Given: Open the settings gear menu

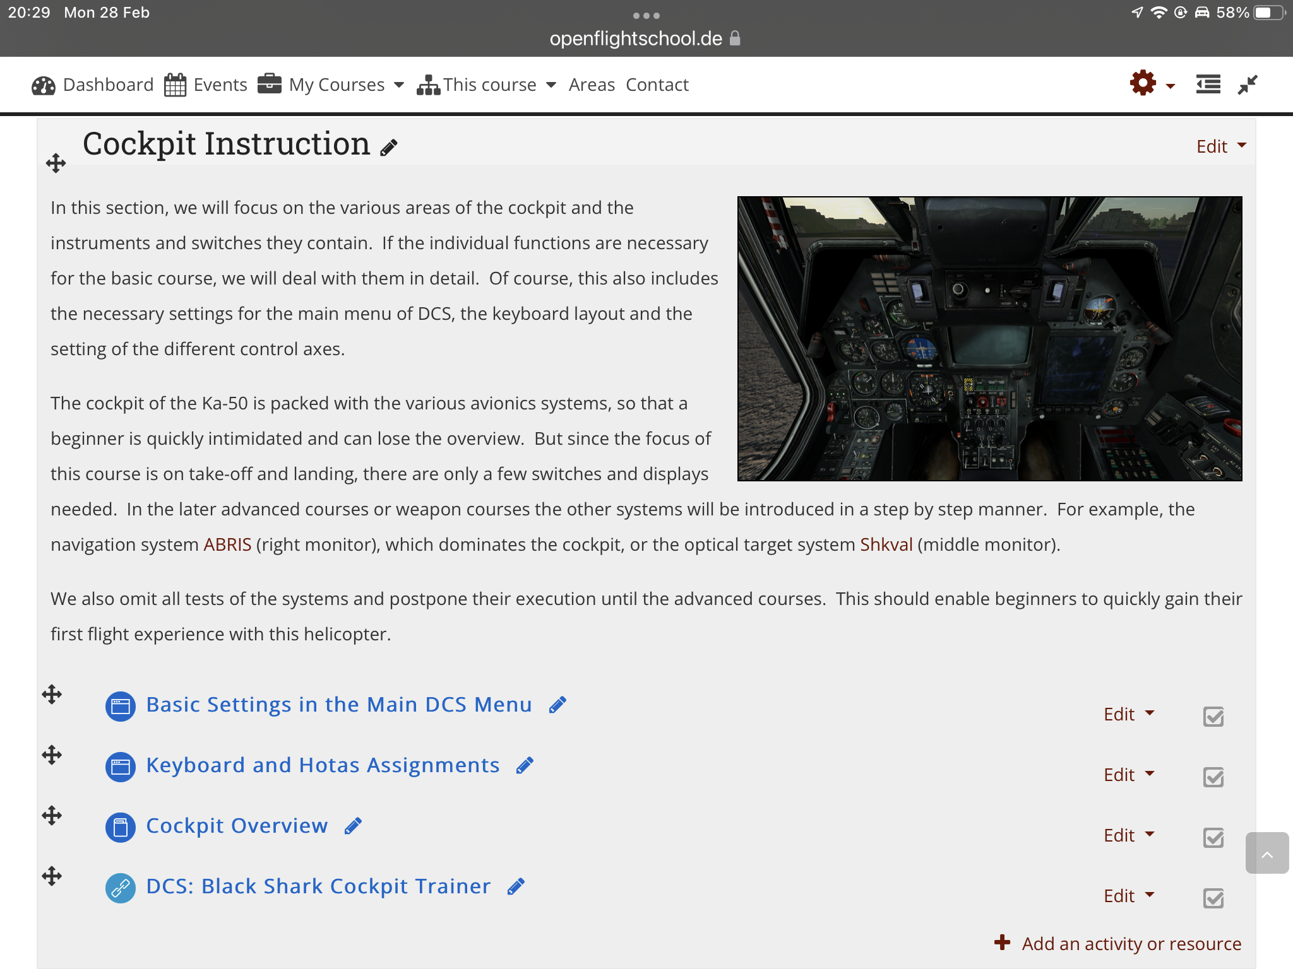Looking at the screenshot, I should coord(1143,84).
